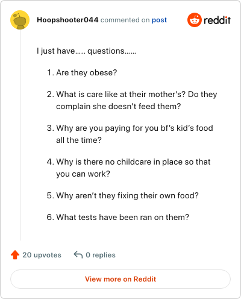Click the 'complain she doesn't feed them?' line
This screenshot has width=241, height=299.
tap(119, 107)
